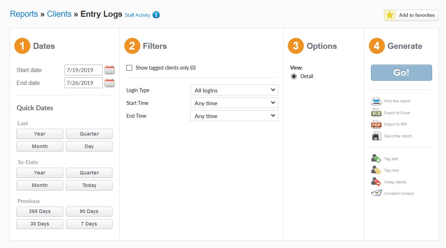Open the End date calendar picker
The height and width of the screenshot is (248, 446).
(x=109, y=83)
